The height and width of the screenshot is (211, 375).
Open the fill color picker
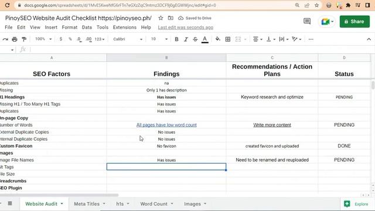coord(217,39)
